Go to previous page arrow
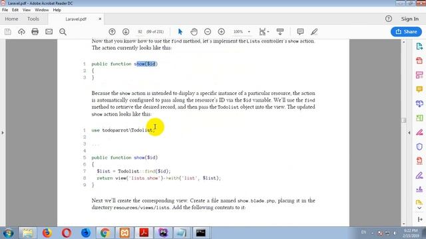Screen dimensions: 426x239 point(112,32)
